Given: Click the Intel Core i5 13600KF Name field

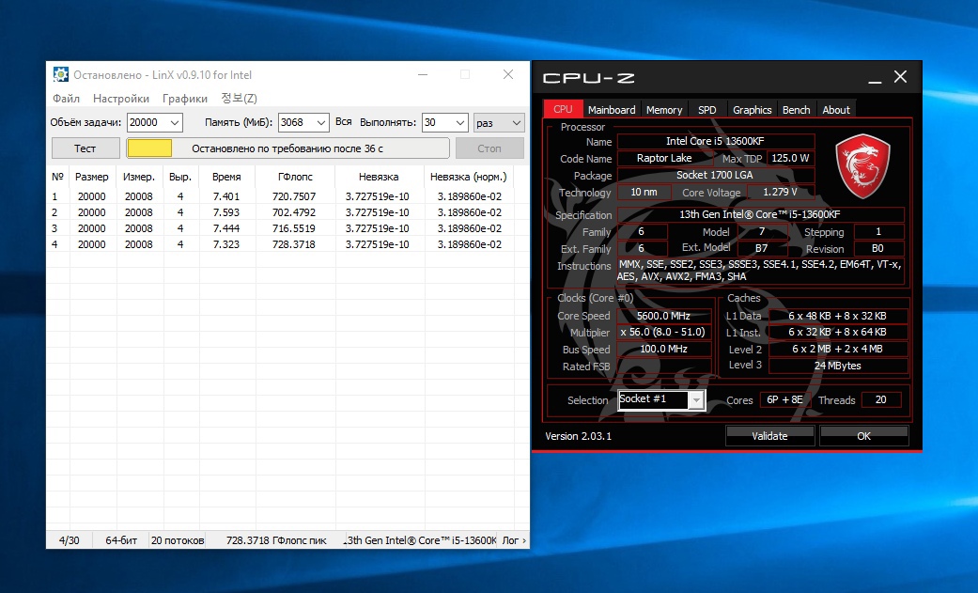Looking at the screenshot, I should [715, 141].
